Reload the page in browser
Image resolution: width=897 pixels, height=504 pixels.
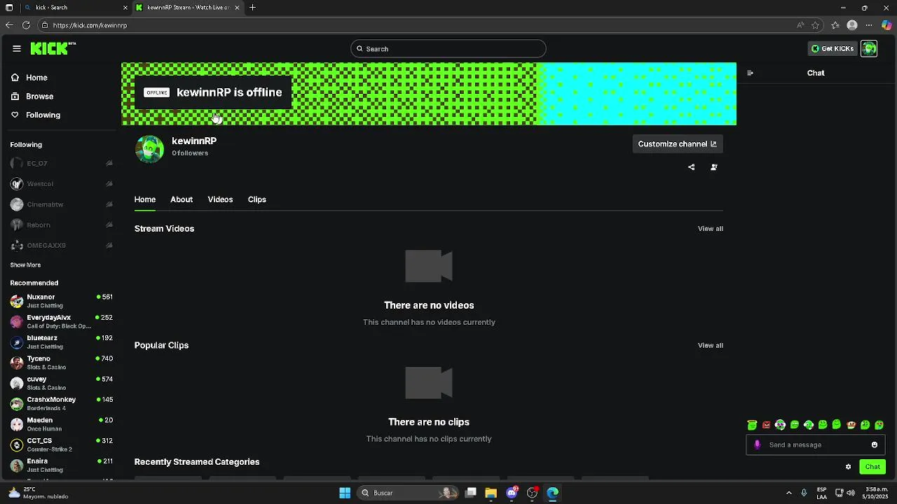pos(26,25)
